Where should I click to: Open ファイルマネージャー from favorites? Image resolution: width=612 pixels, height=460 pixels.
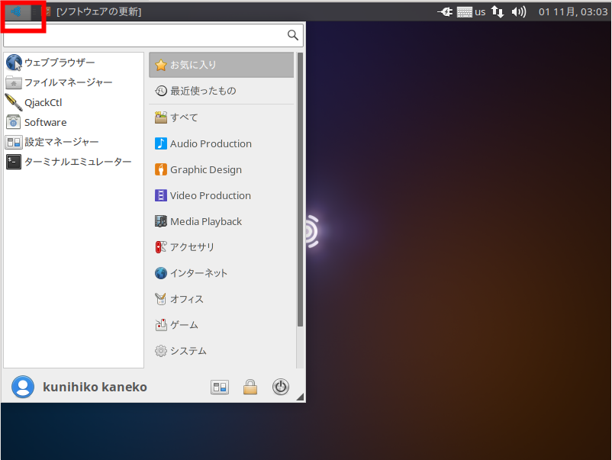coord(73,82)
